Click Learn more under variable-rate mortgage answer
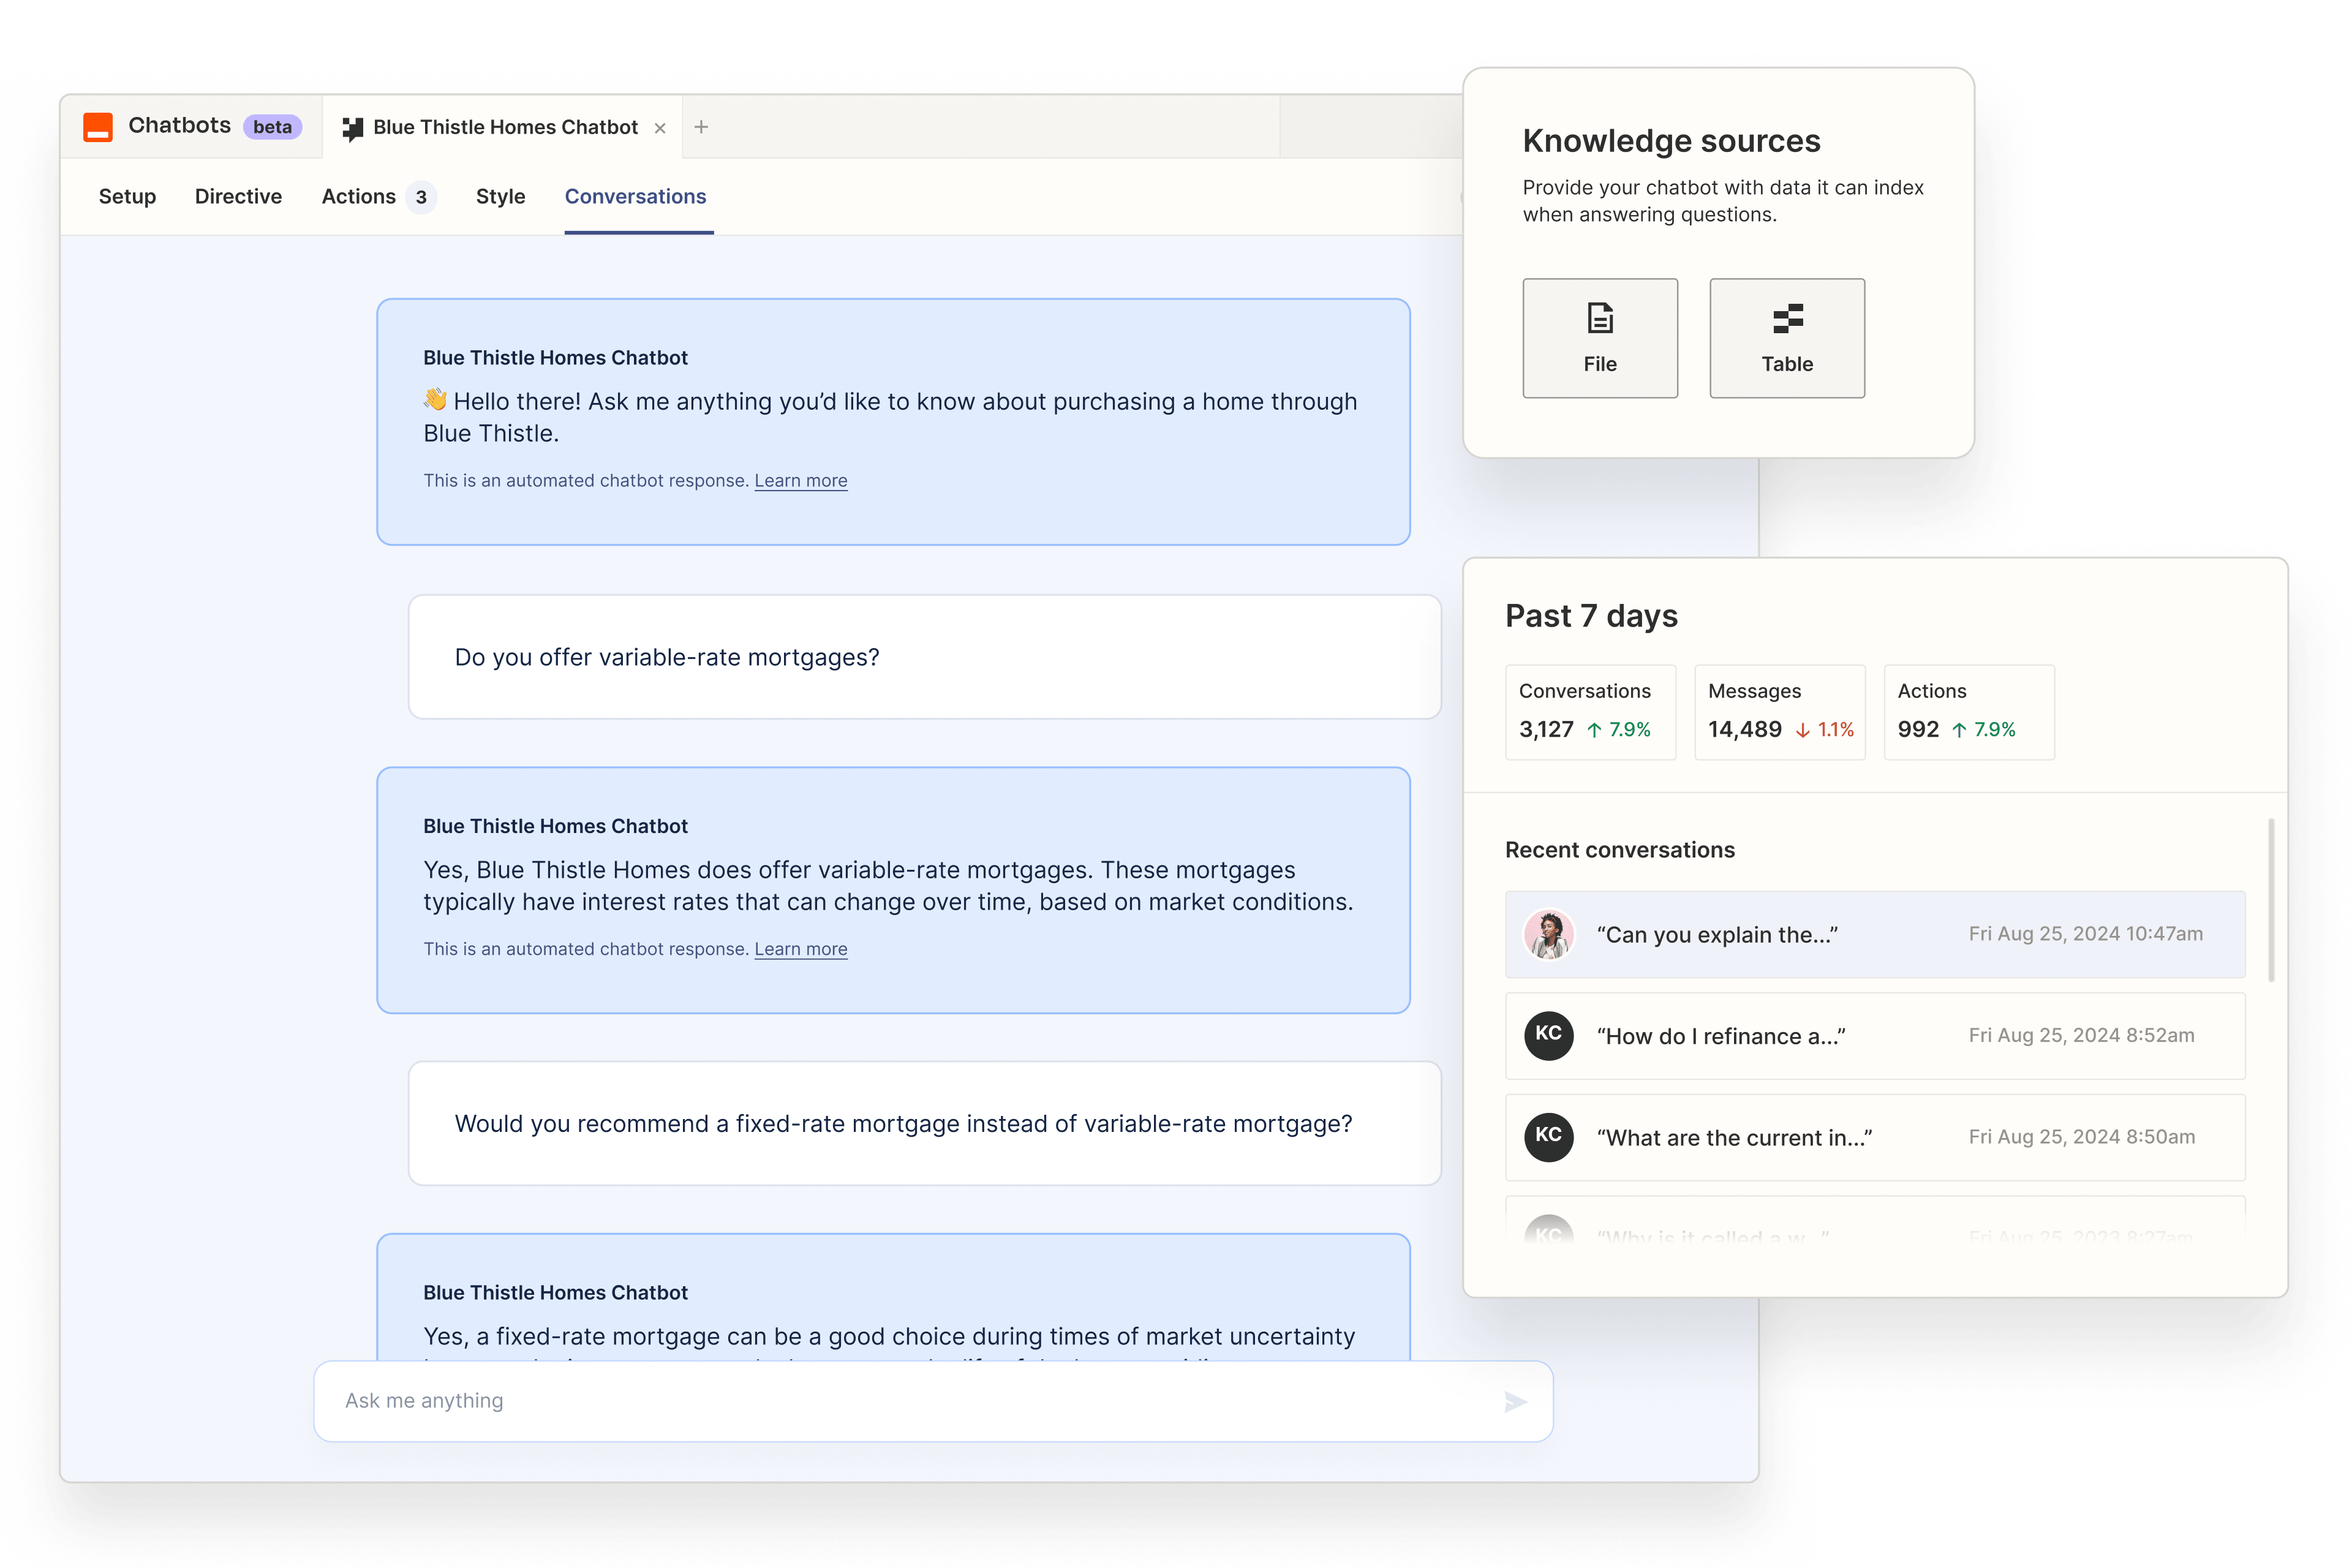This screenshot has width=2352, height=1568. [x=800, y=949]
